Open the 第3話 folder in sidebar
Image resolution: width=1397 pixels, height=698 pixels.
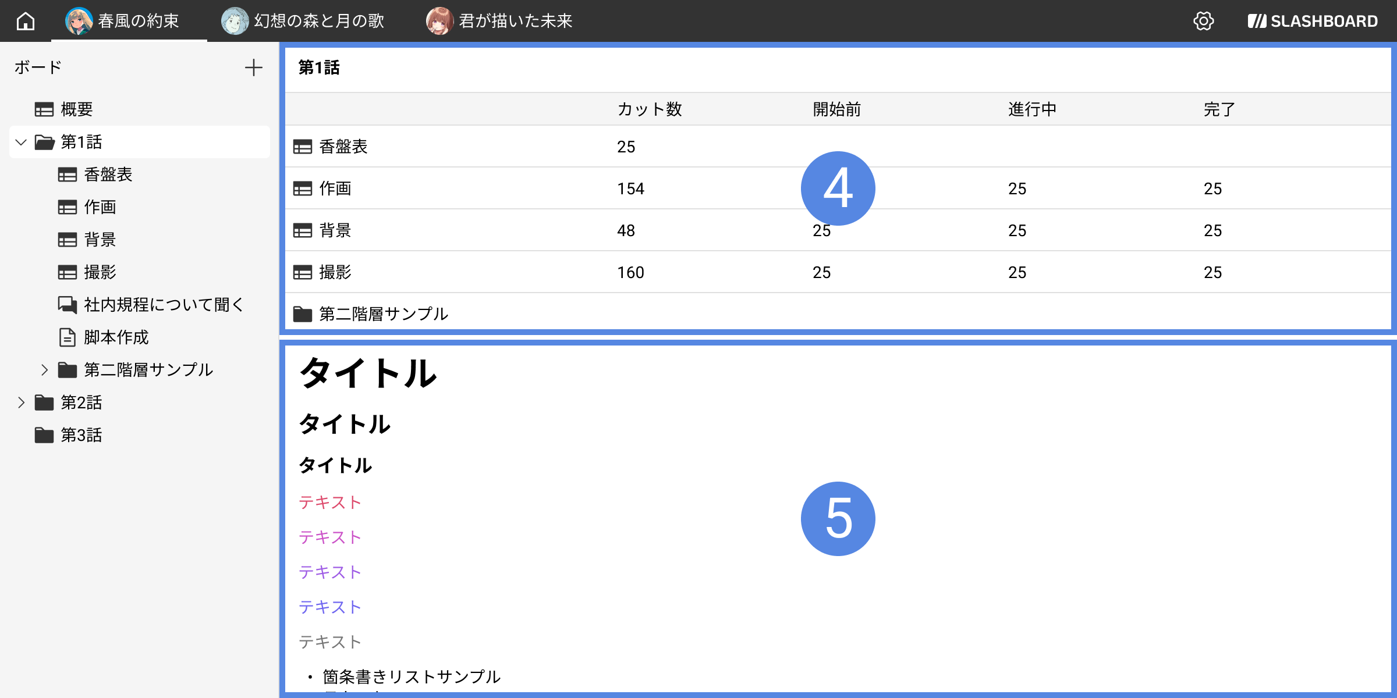81,435
